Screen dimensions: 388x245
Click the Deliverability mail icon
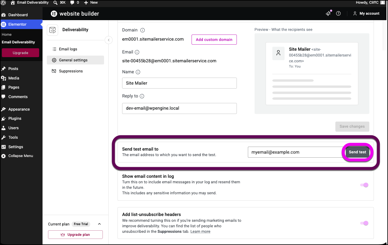click(x=52, y=30)
